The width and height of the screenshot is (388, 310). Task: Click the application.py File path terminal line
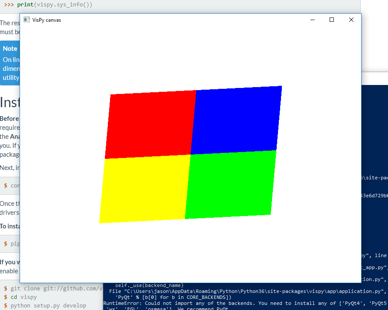coord(247,291)
